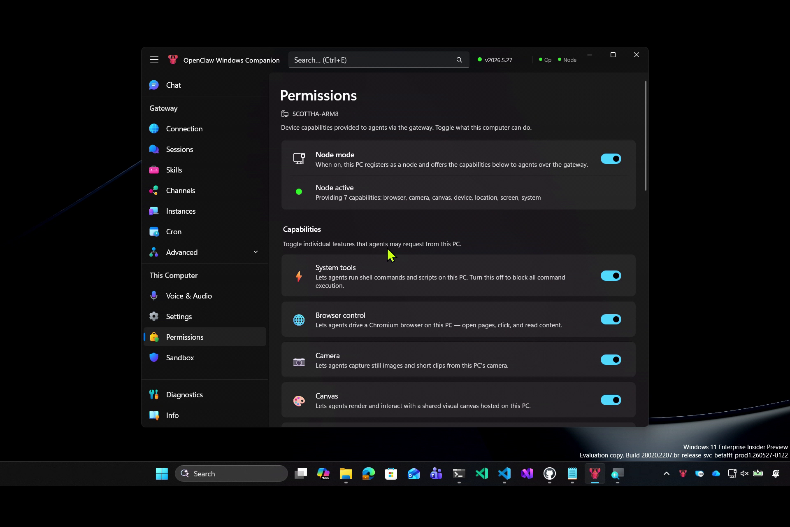The image size is (790, 527).
Task: Click the Sandbox shield icon
Action: point(154,357)
